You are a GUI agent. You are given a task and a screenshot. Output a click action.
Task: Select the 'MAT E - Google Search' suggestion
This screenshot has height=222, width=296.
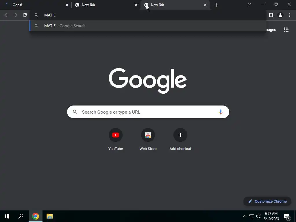coord(148,26)
